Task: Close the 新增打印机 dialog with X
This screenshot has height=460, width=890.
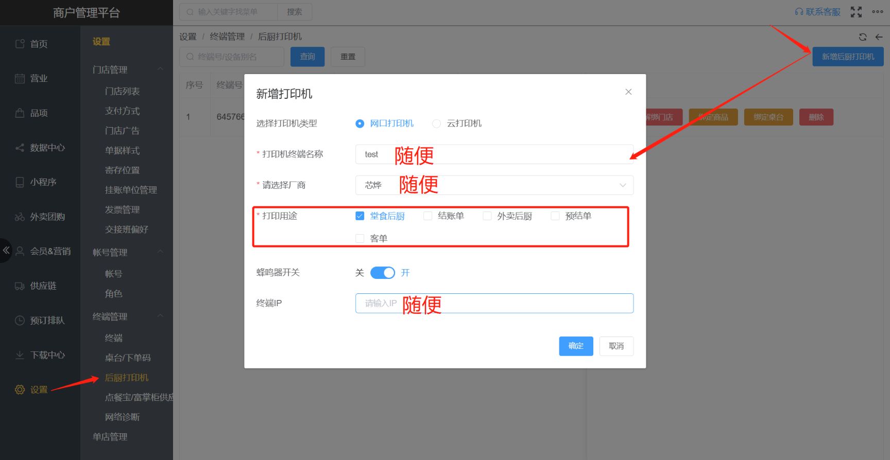Action: 628,92
